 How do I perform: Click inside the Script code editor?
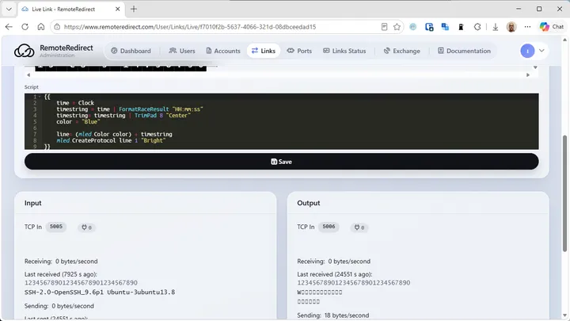point(281,121)
